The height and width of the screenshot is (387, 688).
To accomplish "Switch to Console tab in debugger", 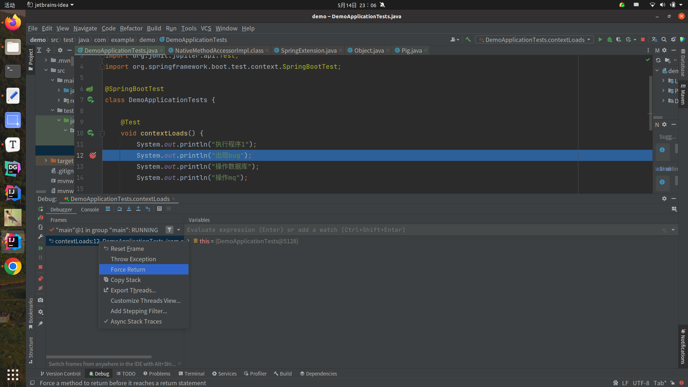I will [90, 210].
